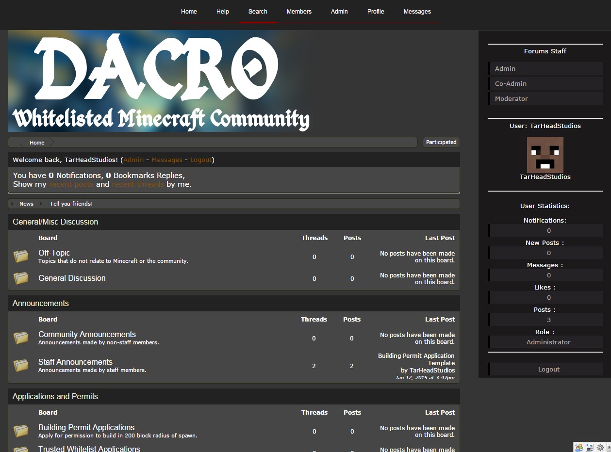The image size is (611, 452).
Task: Open the settings gear in the system tray
Action: [x=600, y=447]
